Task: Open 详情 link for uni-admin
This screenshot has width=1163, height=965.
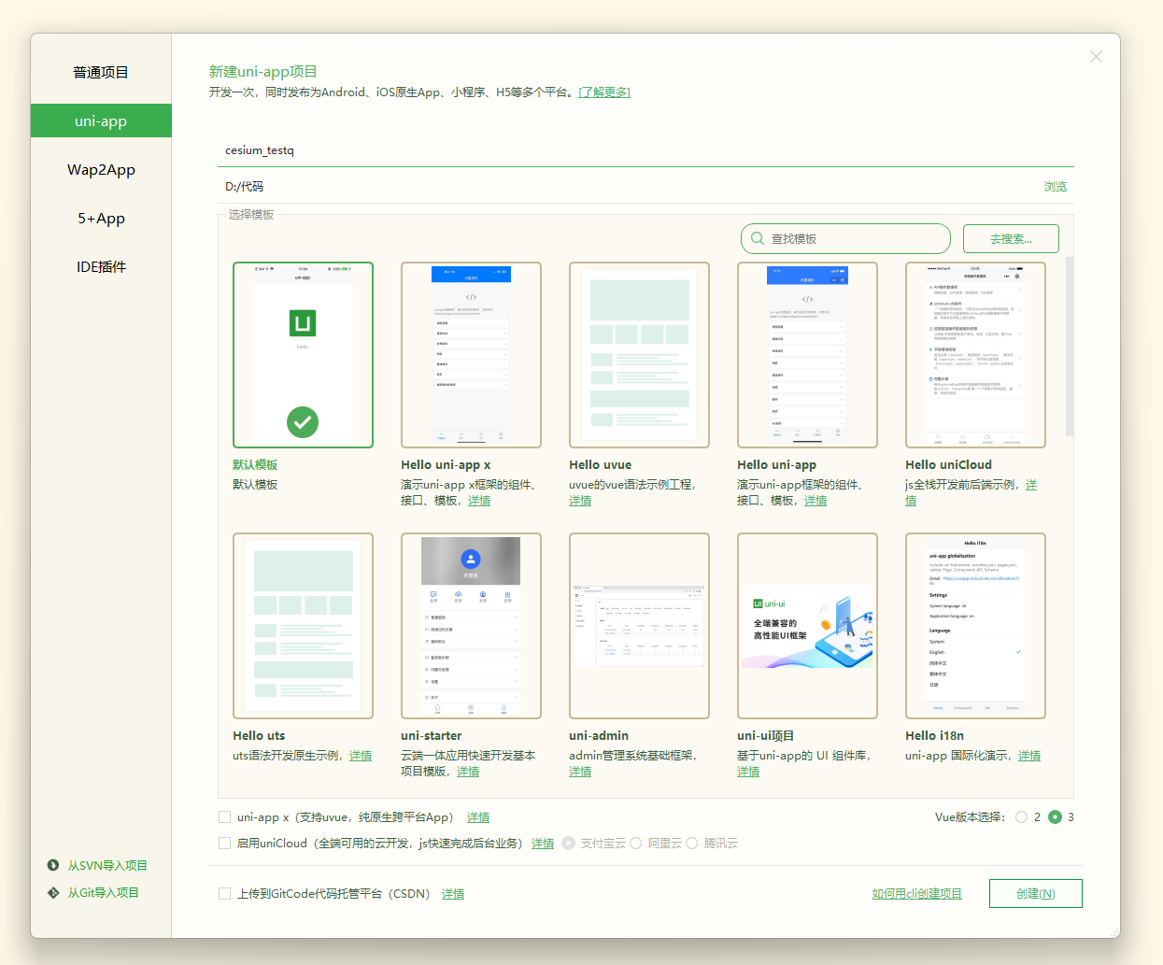Action: point(580,772)
